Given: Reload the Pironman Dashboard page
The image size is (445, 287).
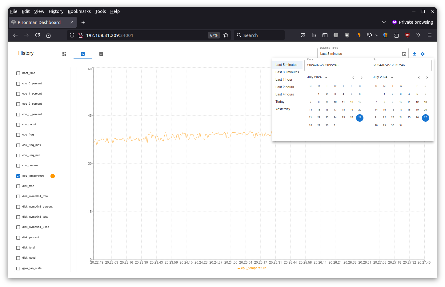Looking at the screenshot, I should [38, 35].
